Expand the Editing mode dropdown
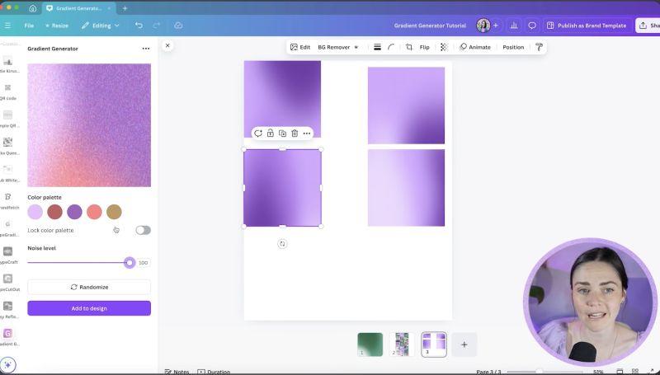660x375 pixels. (101, 26)
